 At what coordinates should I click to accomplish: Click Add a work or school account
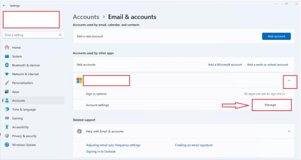[268, 65]
